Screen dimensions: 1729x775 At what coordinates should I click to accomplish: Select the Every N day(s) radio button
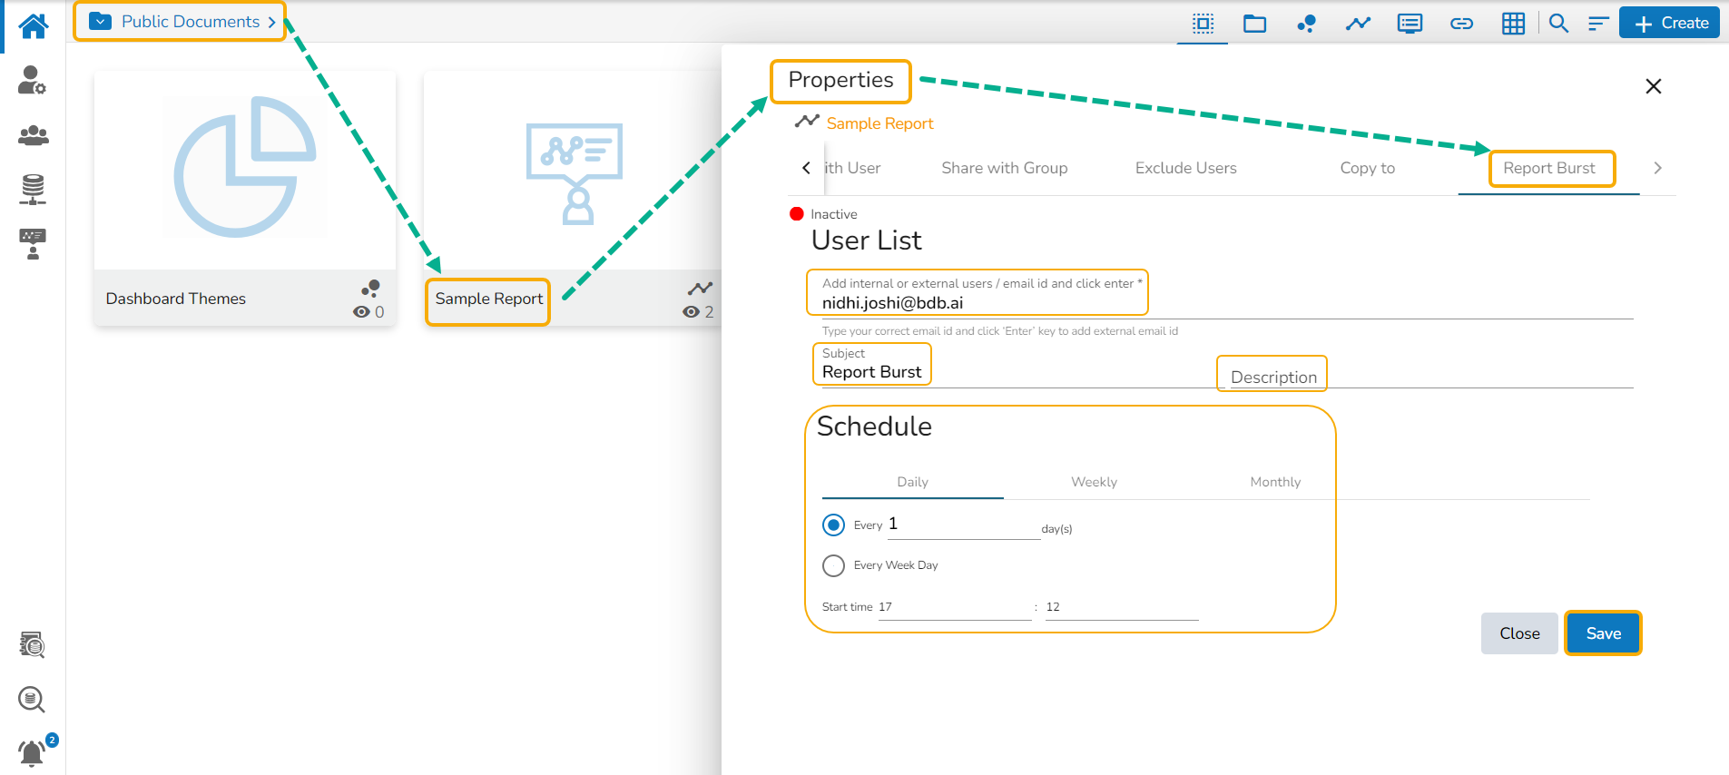tap(833, 525)
